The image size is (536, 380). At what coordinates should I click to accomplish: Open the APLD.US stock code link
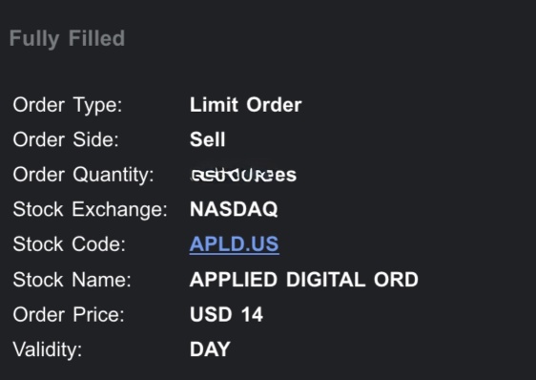click(x=235, y=244)
